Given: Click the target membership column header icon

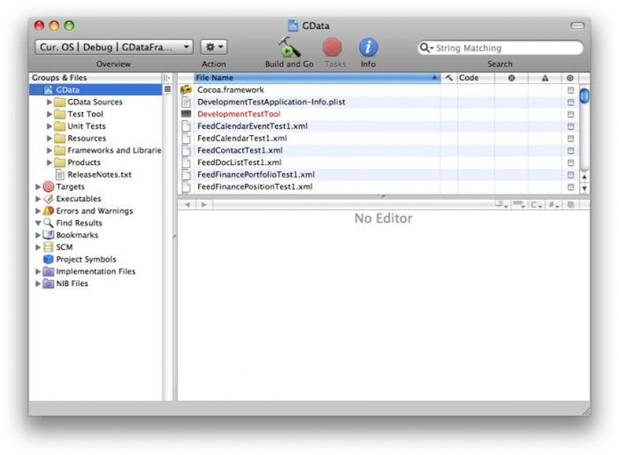Looking at the screenshot, I should 570,78.
